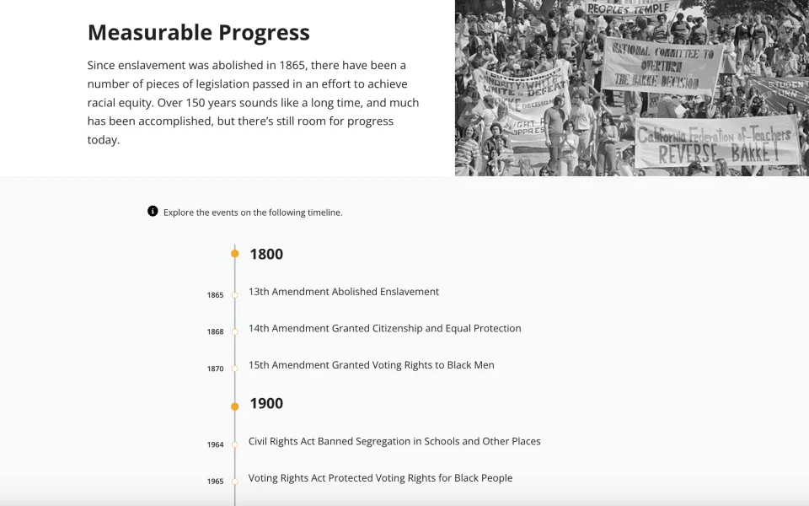Click the Measurable Progress heading
809x506 pixels.
199,33
